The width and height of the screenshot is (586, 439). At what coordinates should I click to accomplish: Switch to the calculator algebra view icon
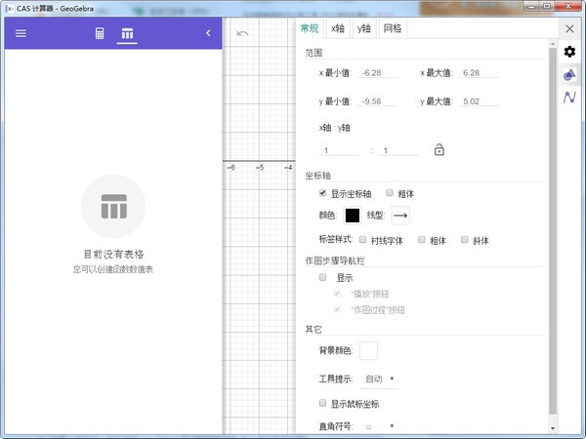point(100,34)
